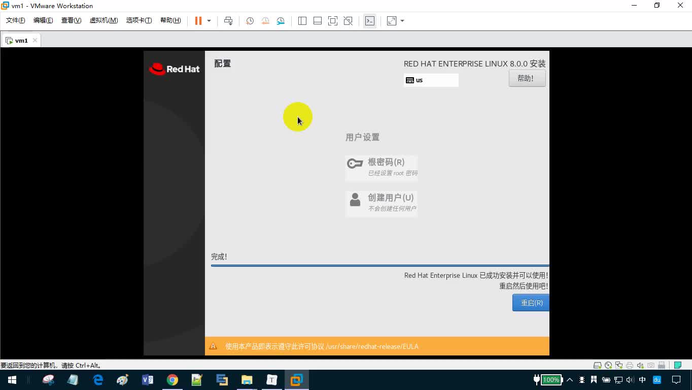692x390 pixels.
Task: Click the stretch guest display icon
Action: point(392,21)
